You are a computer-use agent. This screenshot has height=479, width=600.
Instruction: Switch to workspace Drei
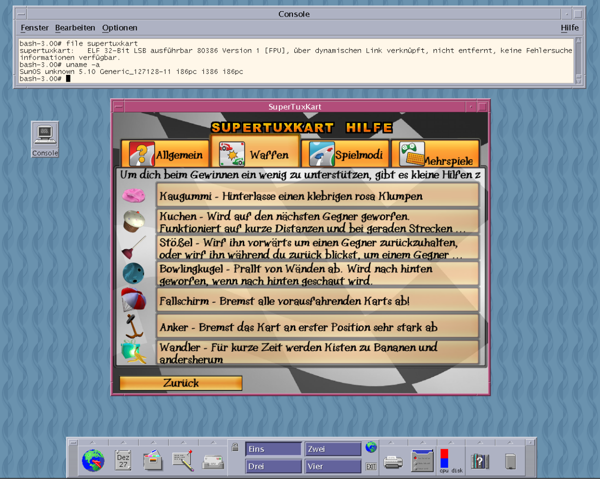coord(273,466)
